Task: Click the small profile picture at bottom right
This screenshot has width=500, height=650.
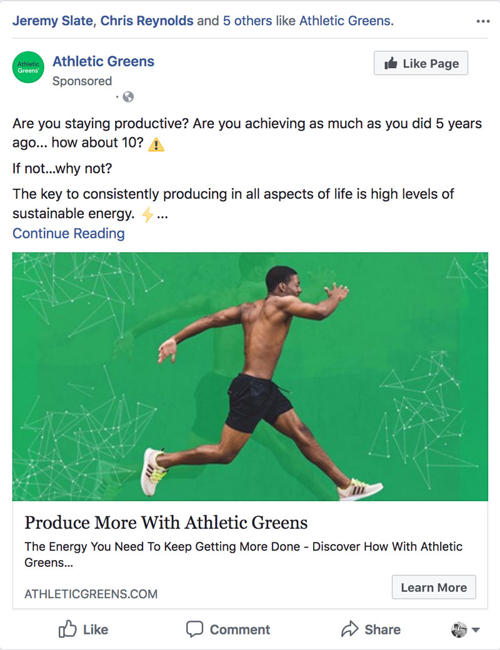Action: 459,630
